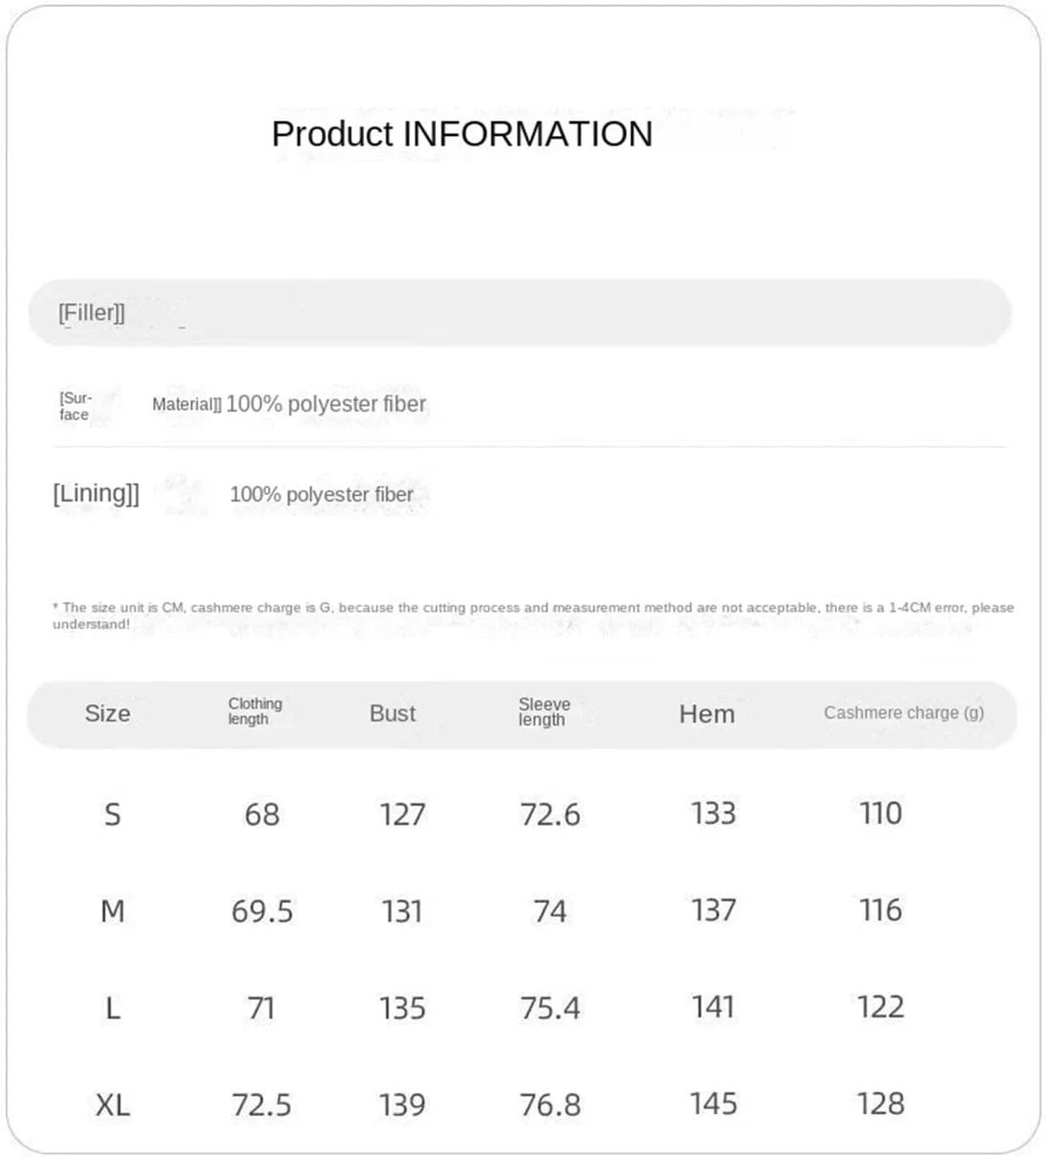Click the surface material polyester fiber text

pos(326,404)
